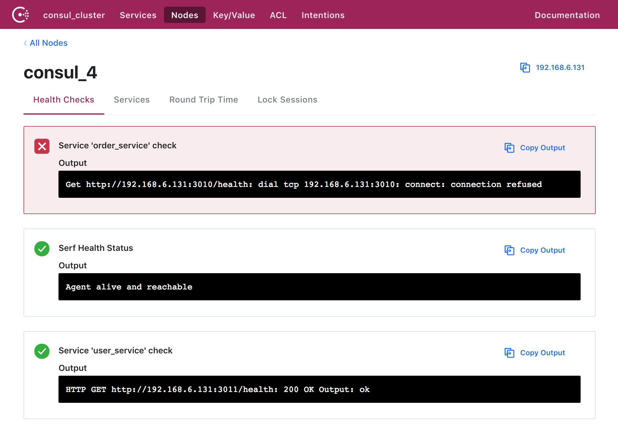Click the green check icon on Serf Health Status
This screenshot has height=436, width=618.
pyautogui.click(x=42, y=249)
